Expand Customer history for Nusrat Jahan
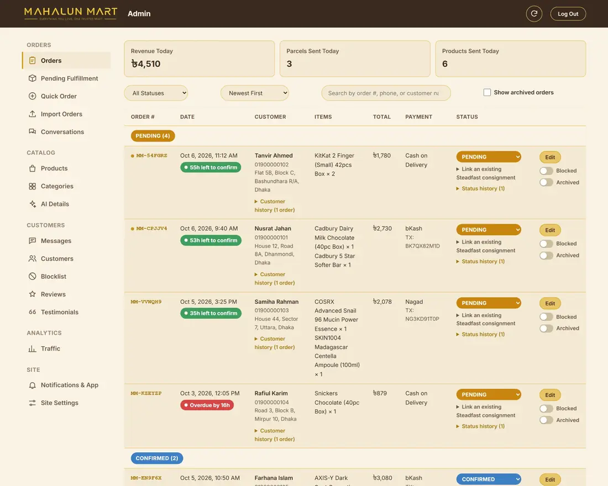608x486 pixels. coord(275,279)
